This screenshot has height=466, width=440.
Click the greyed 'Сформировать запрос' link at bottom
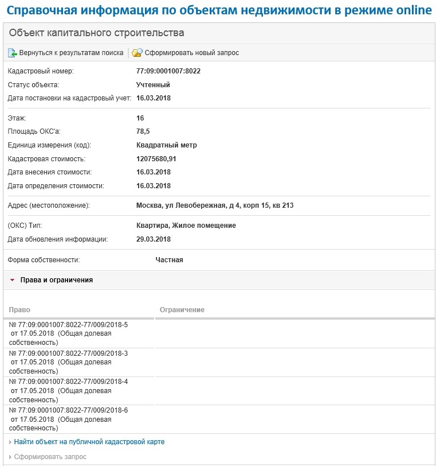click(50, 457)
